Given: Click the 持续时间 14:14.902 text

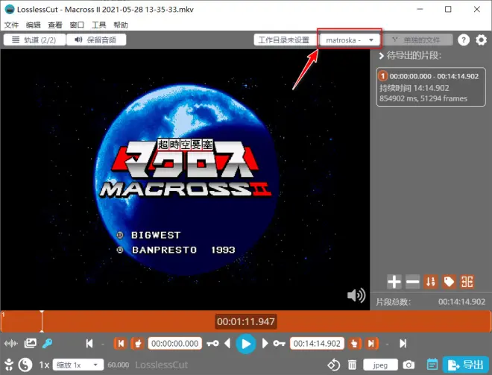Looking at the screenshot, I should (414, 88).
